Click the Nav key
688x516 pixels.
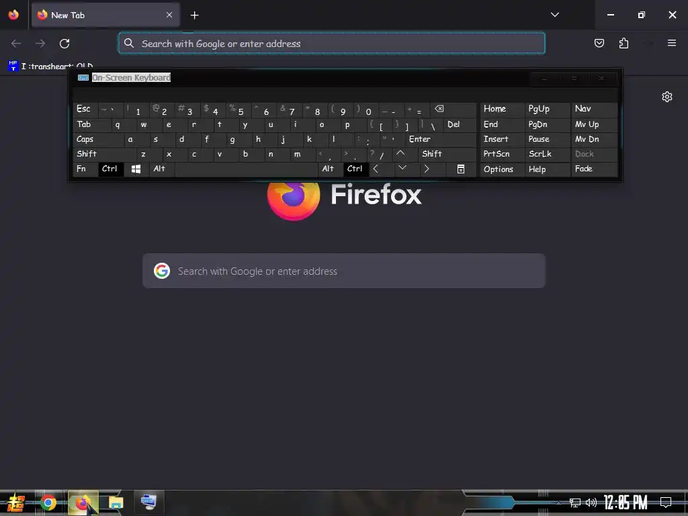click(x=594, y=110)
